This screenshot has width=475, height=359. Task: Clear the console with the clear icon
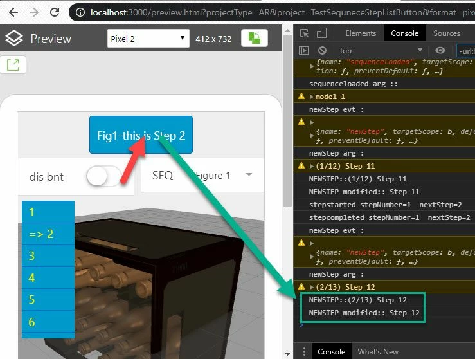pyautogui.click(x=322, y=50)
